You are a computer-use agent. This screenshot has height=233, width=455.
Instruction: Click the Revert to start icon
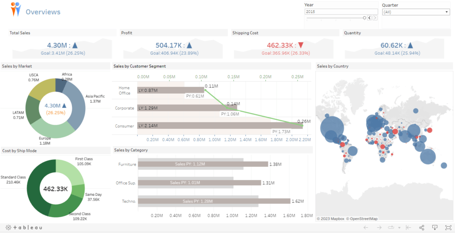pyautogui.click(x=408, y=228)
